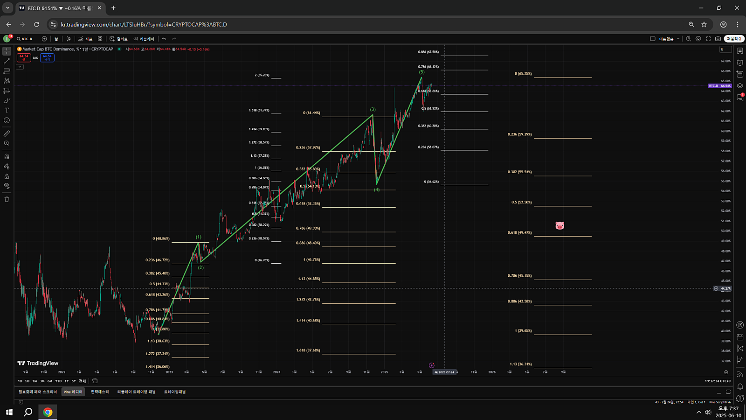Image resolution: width=746 pixels, height=420 pixels.
Task: Open the data window panel icon
Action: (x=740, y=74)
